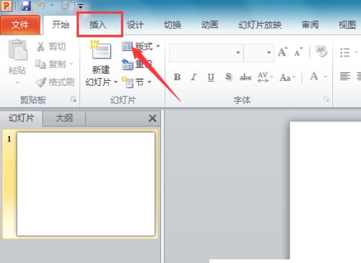Screen dimensions: 361x263
Task: Click the 复制 button
Action: [x=51, y=64]
